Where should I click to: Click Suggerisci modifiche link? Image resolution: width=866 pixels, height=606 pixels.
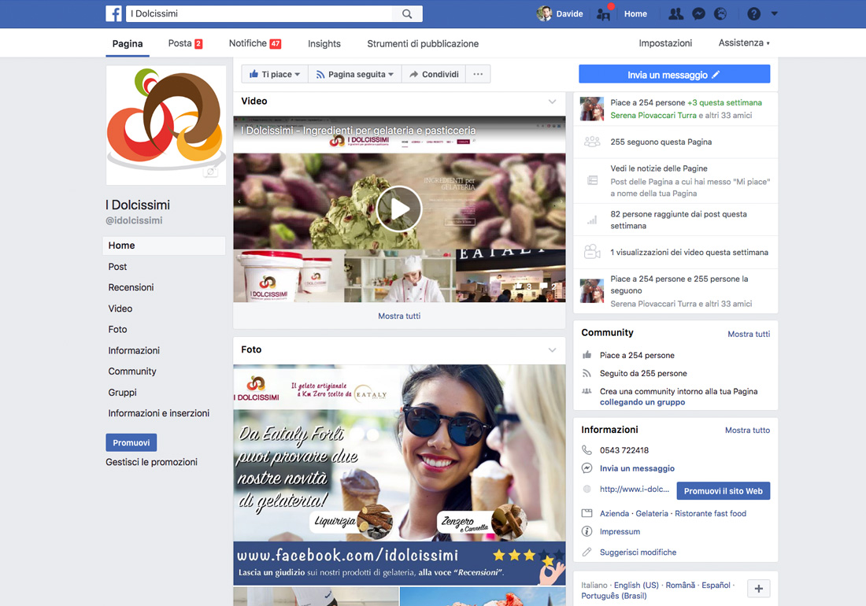point(638,552)
